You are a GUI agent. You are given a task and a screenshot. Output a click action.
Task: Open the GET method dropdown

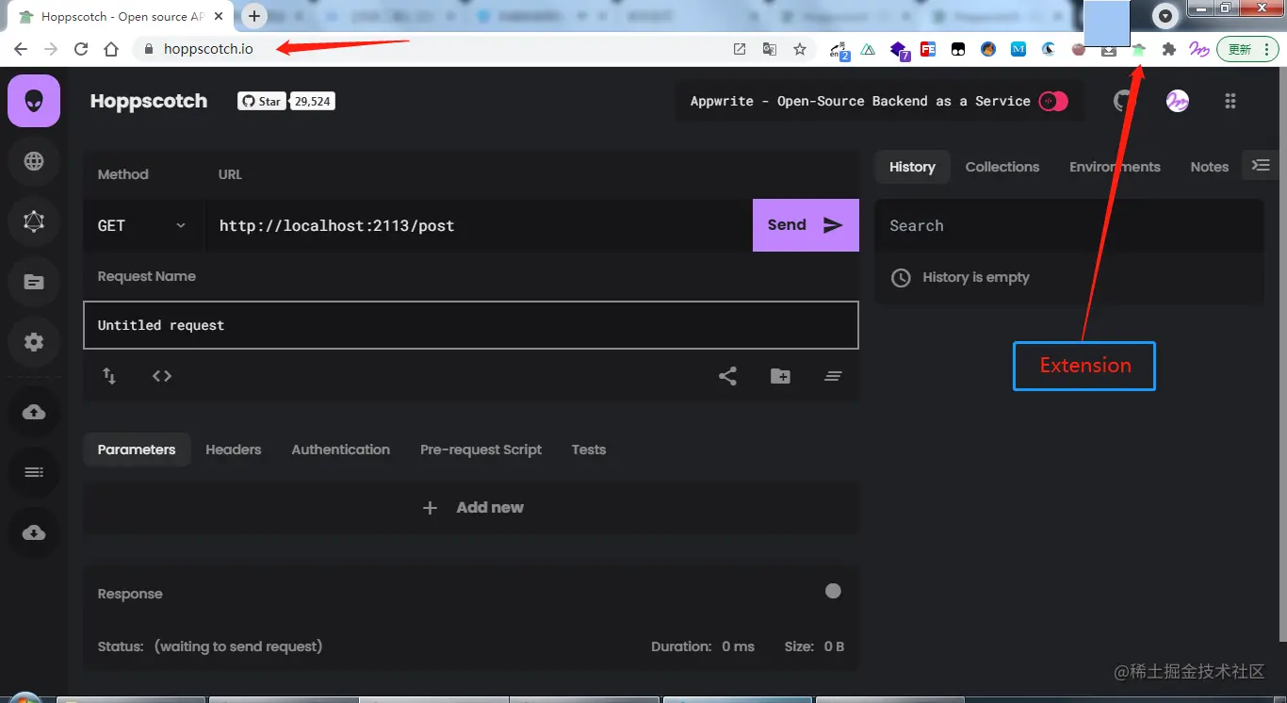coord(142,225)
